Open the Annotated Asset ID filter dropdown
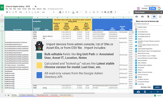The height and width of the screenshot is (102, 163). [42, 30]
